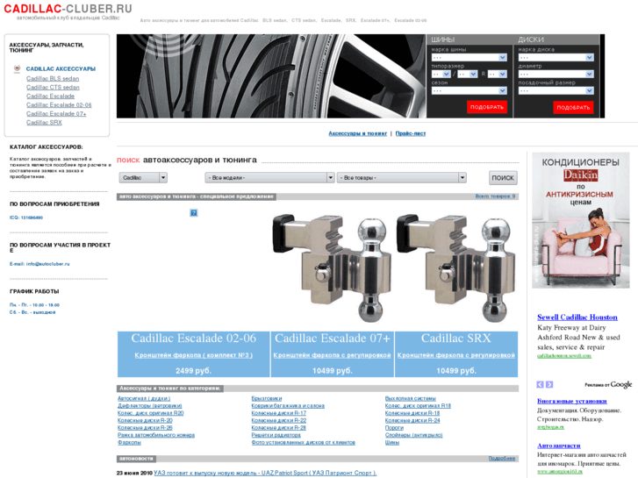Screen dimensions: 638x478
Task: Open Cadillac Escalade 07+ sidebar link
Action: 56,113
